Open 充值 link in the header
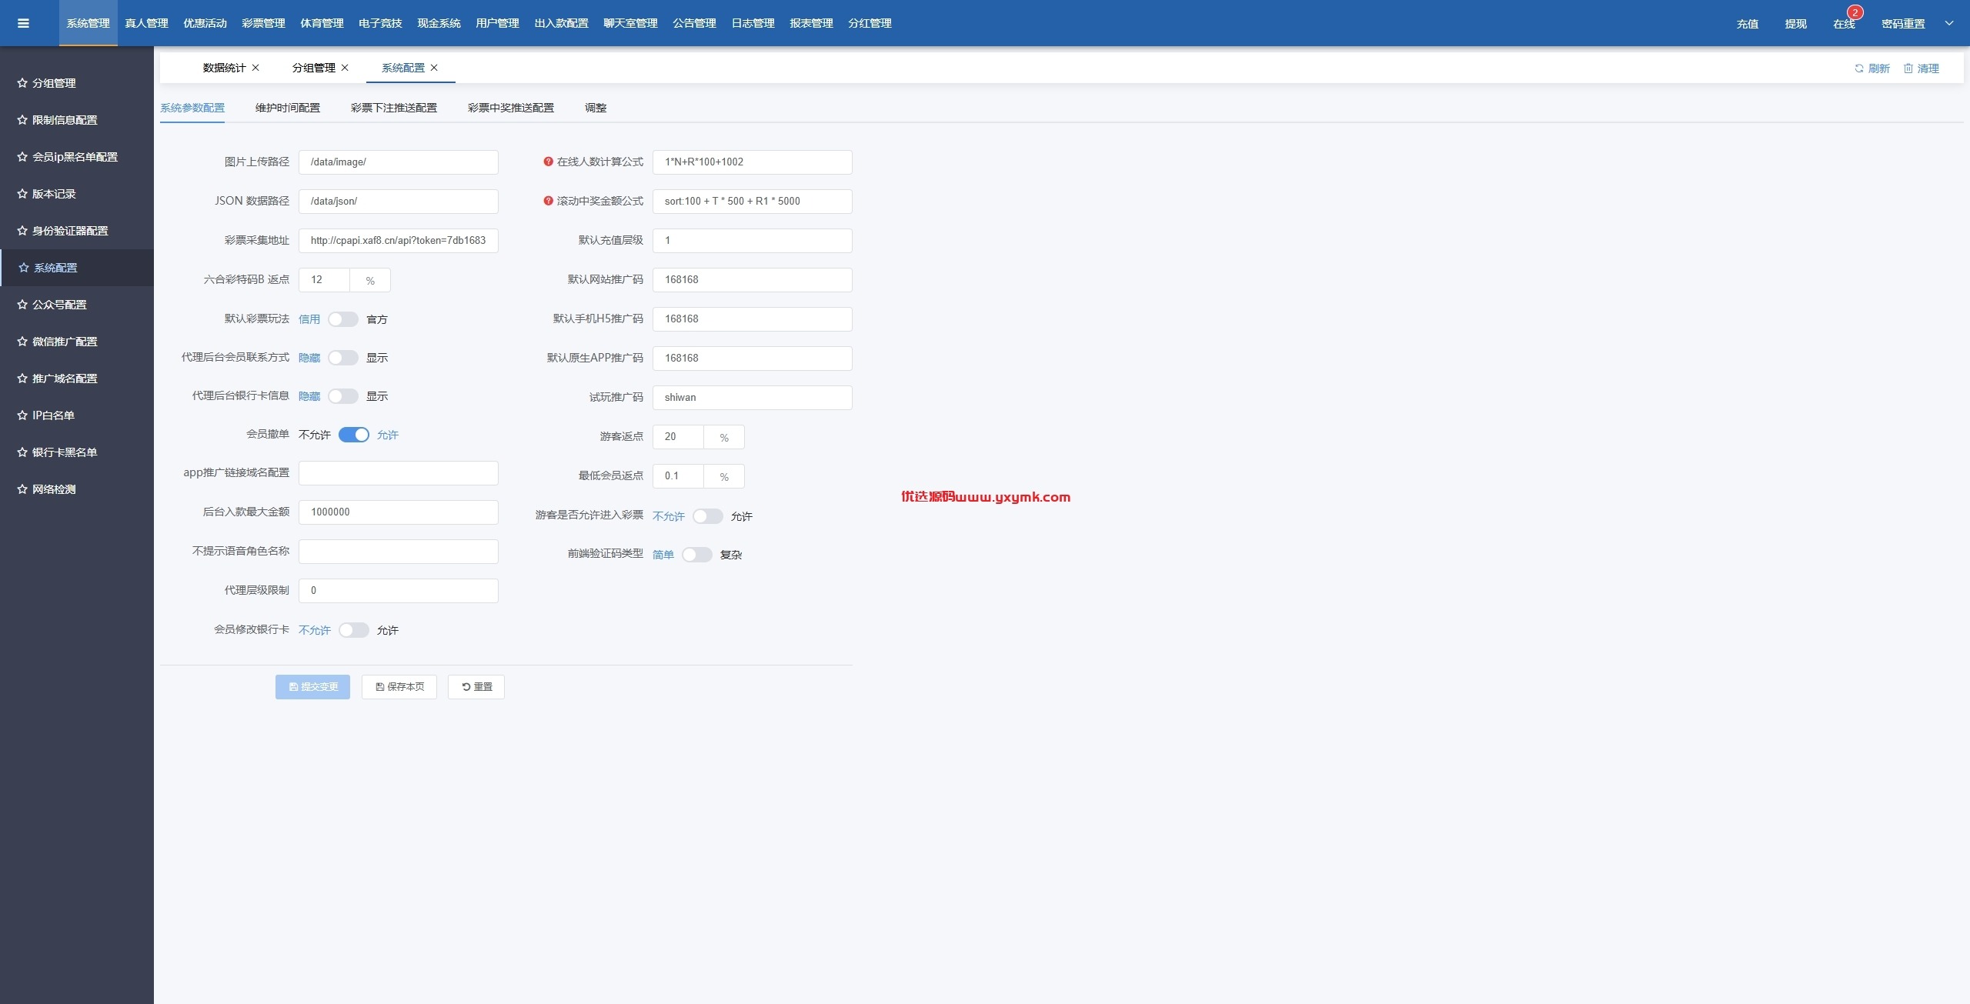Image resolution: width=1970 pixels, height=1004 pixels. (x=1747, y=24)
